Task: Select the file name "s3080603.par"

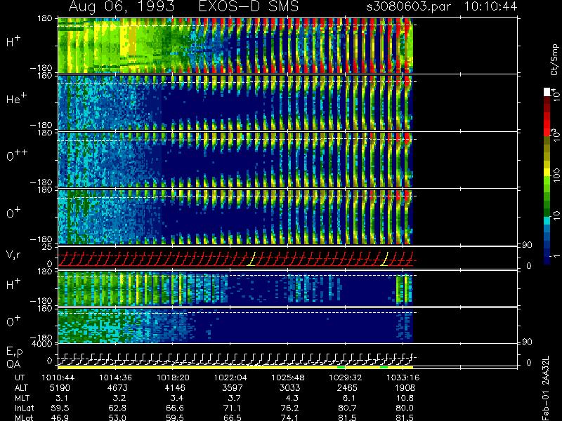Action: (x=408, y=6)
